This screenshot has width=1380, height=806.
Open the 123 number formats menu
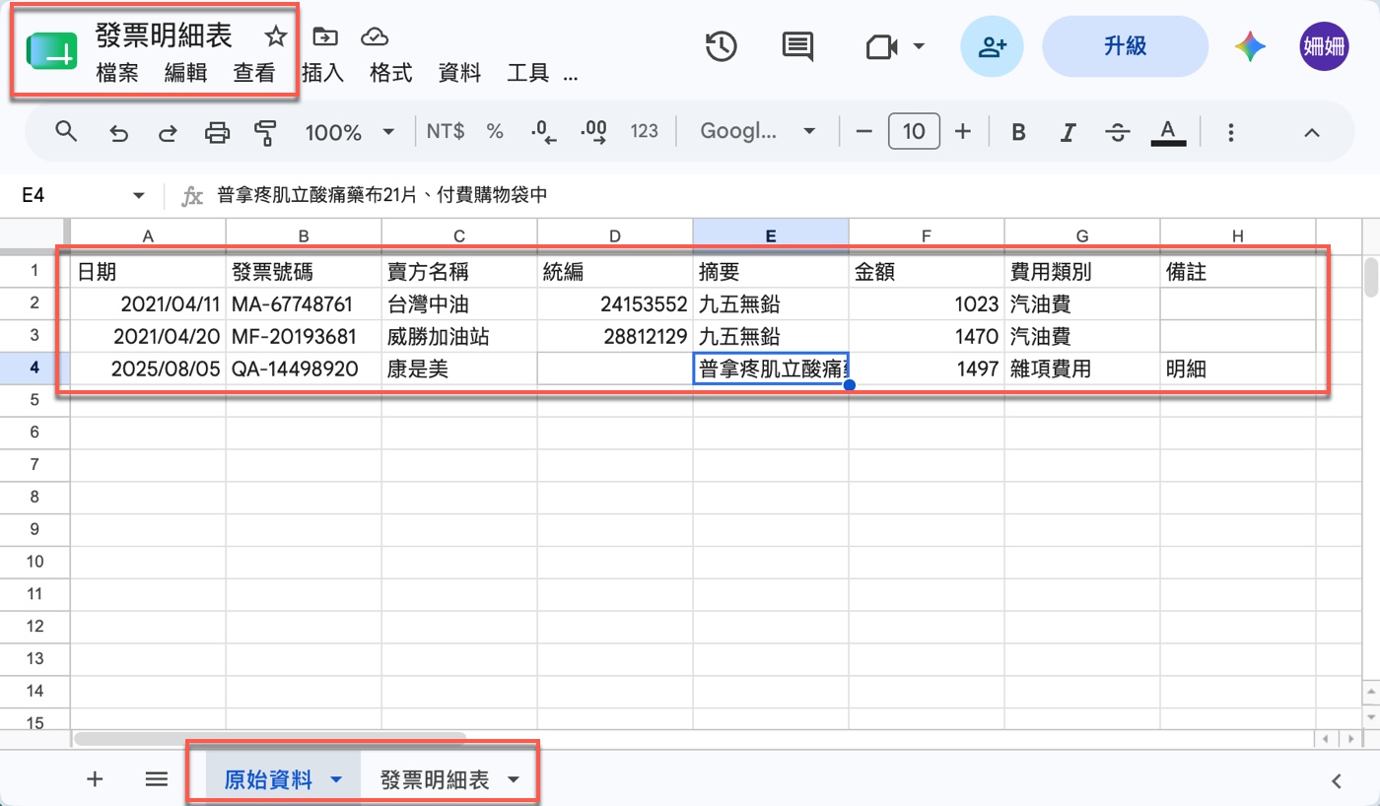click(644, 131)
